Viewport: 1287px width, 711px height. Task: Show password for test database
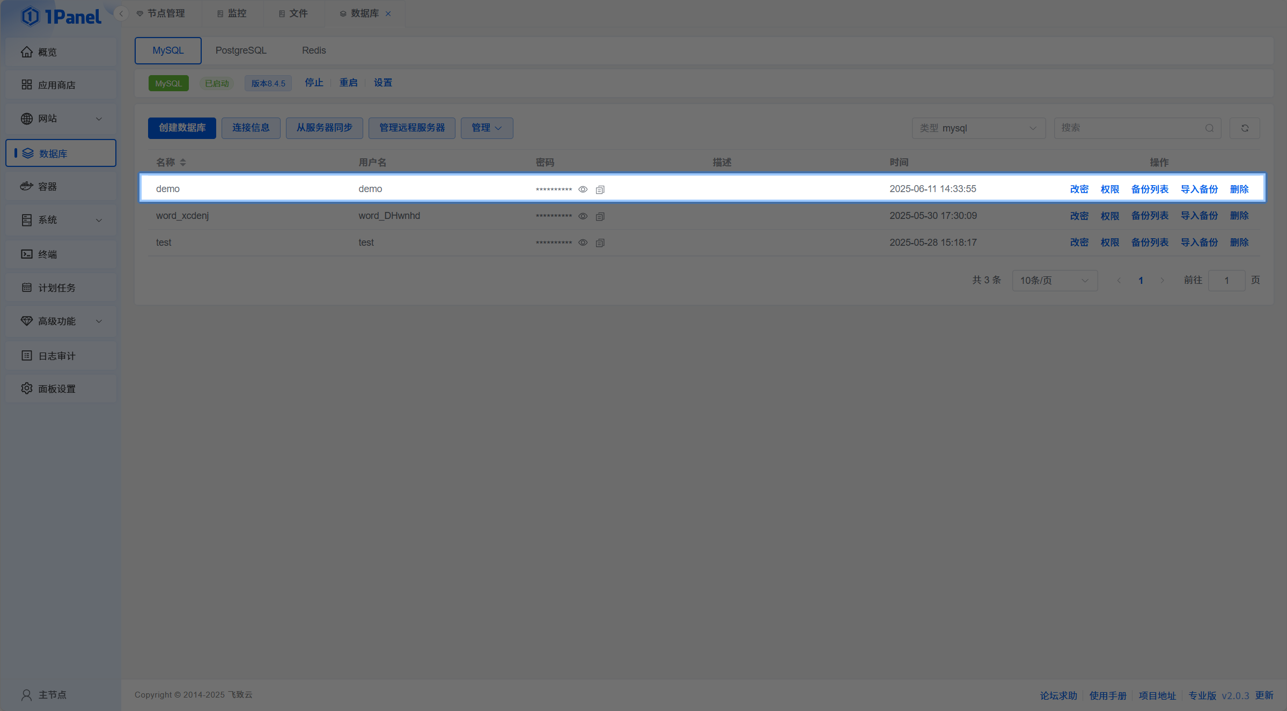583,243
